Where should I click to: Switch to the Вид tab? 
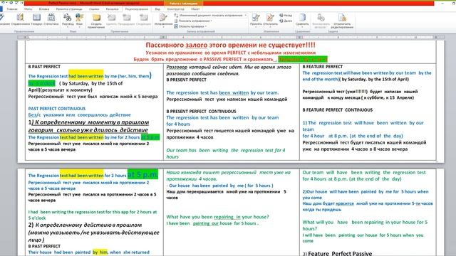click(157, 9)
